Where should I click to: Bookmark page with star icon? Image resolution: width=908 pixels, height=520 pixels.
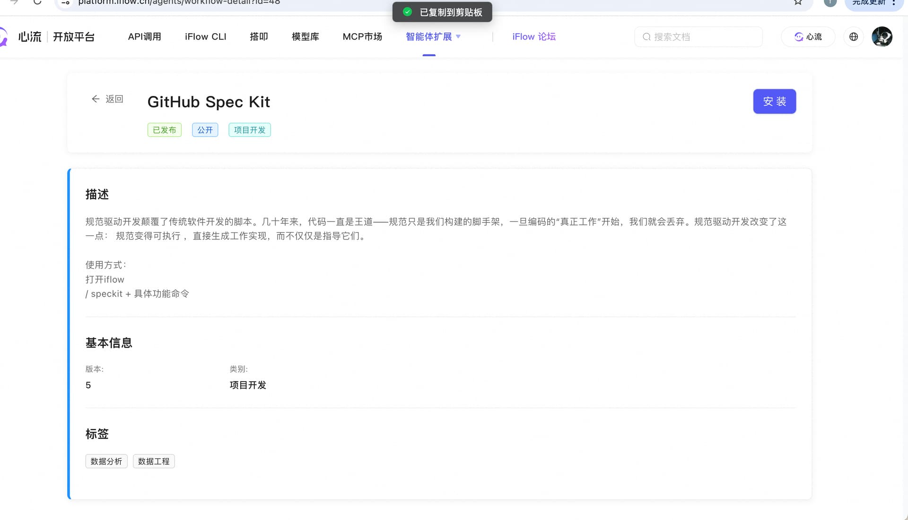[798, 2]
